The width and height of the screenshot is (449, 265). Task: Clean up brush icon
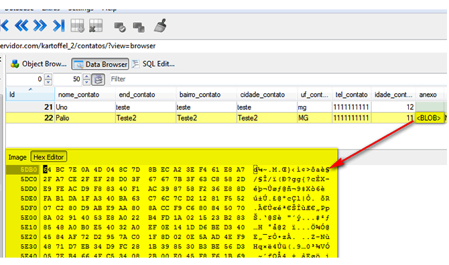pyautogui.click(x=161, y=25)
